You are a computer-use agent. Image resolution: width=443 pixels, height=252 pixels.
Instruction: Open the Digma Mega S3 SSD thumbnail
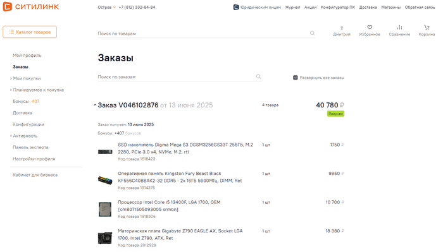(105, 152)
